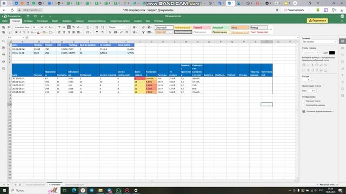Screen dimensions: 346x194
Task: Click the red font color icon
Action: coord(38,32)
